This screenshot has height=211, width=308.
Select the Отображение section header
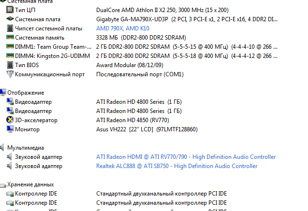pos(26,93)
